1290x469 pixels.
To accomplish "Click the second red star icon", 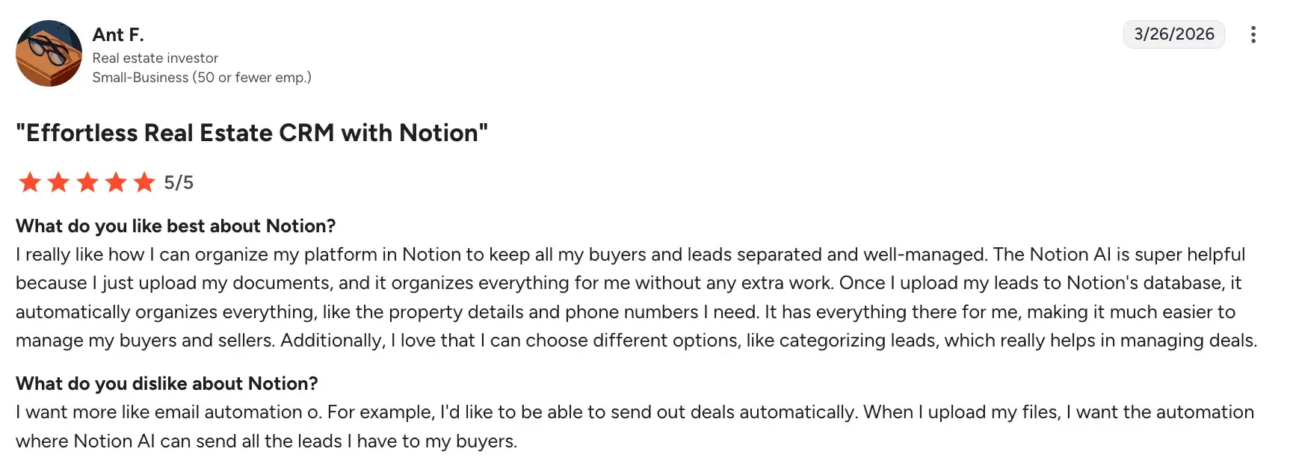I will click(58, 181).
